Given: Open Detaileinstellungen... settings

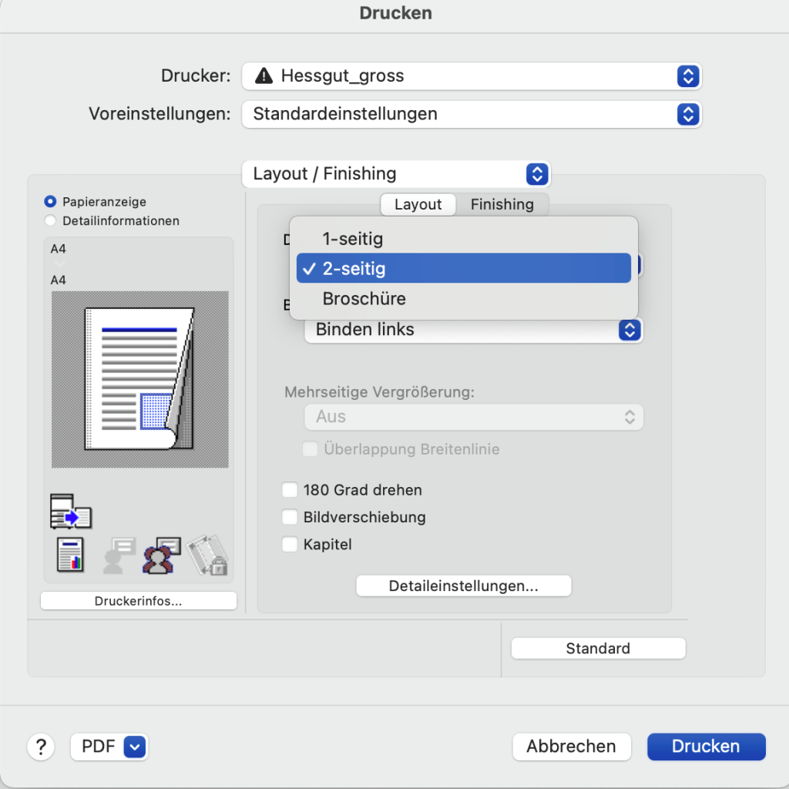Looking at the screenshot, I should tap(463, 586).
